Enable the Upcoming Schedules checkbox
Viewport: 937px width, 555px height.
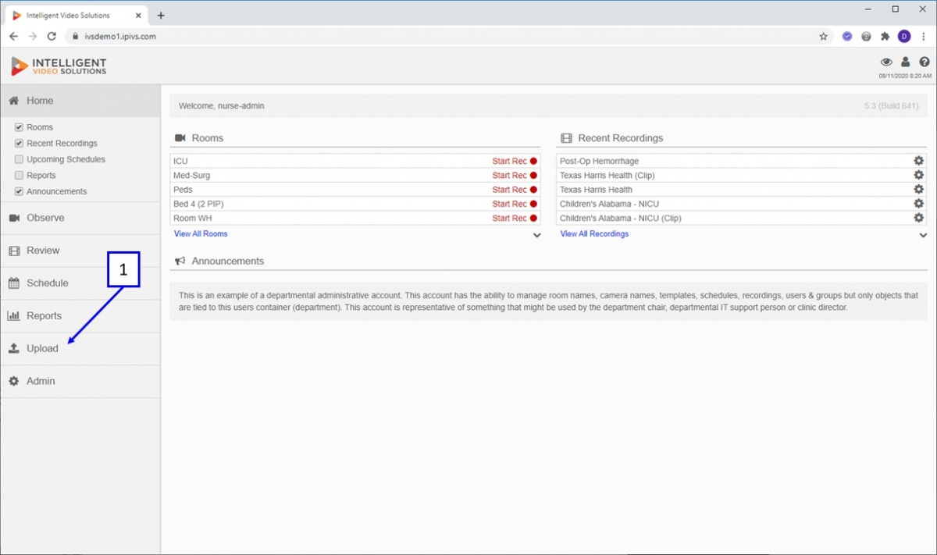point(20,159)
